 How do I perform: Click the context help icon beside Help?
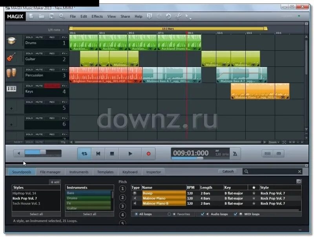[x=150, y=16]
